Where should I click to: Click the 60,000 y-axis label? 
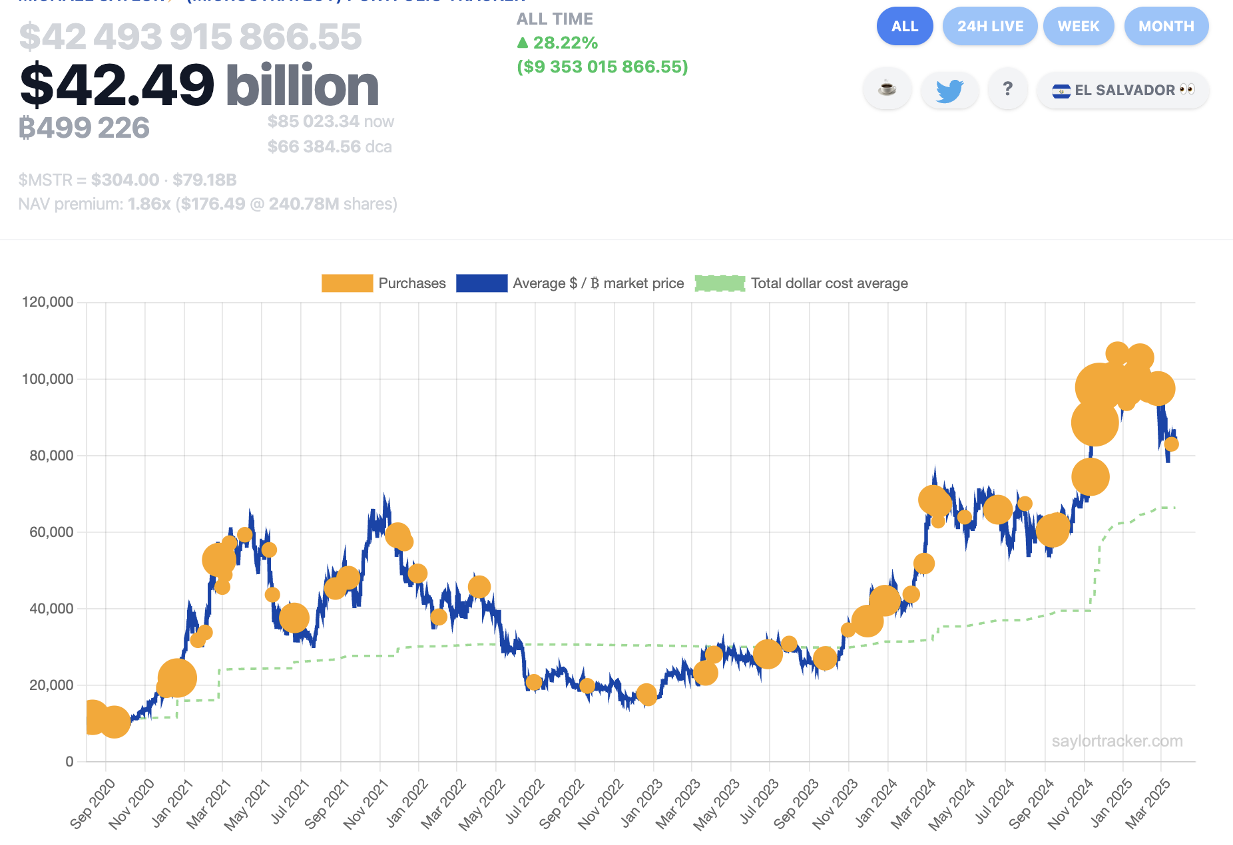(x=51, y=532)
